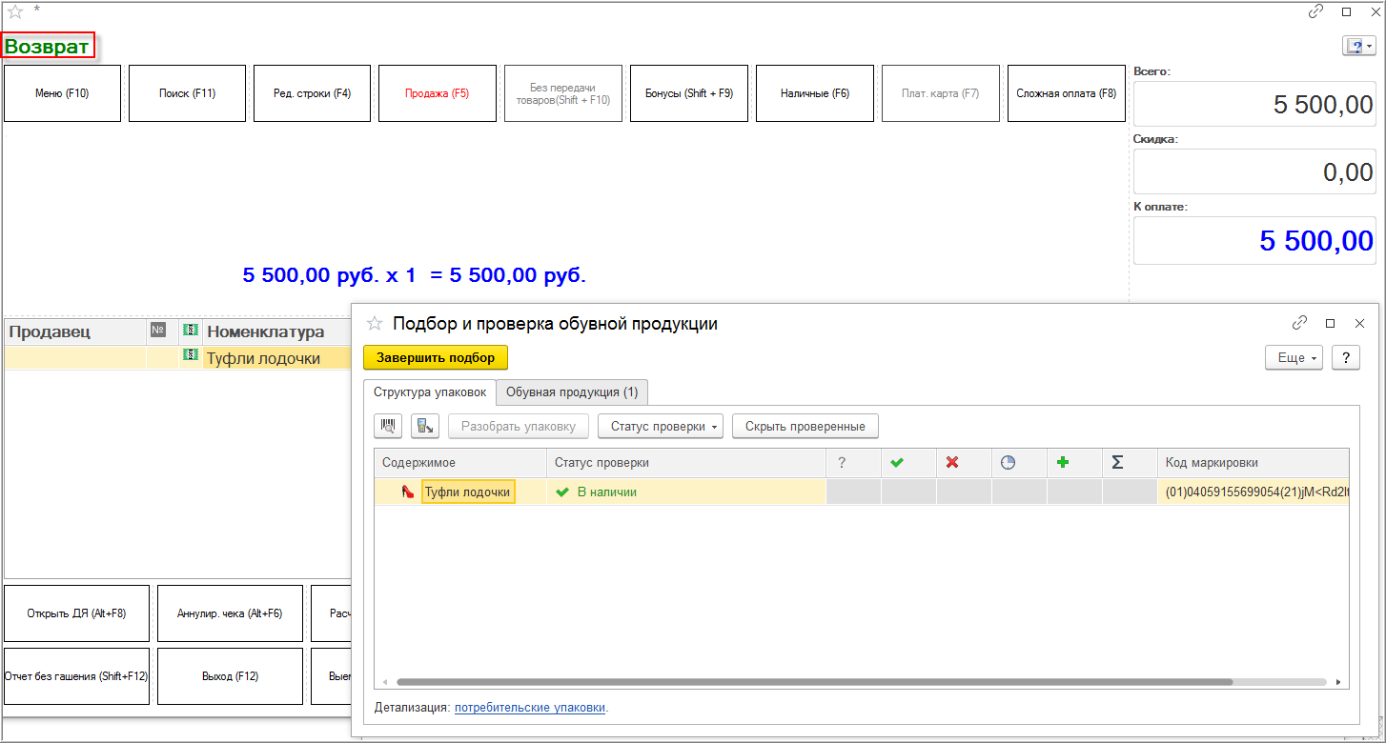
Task: Click Меню (F10) button
Action: (62, 93)
